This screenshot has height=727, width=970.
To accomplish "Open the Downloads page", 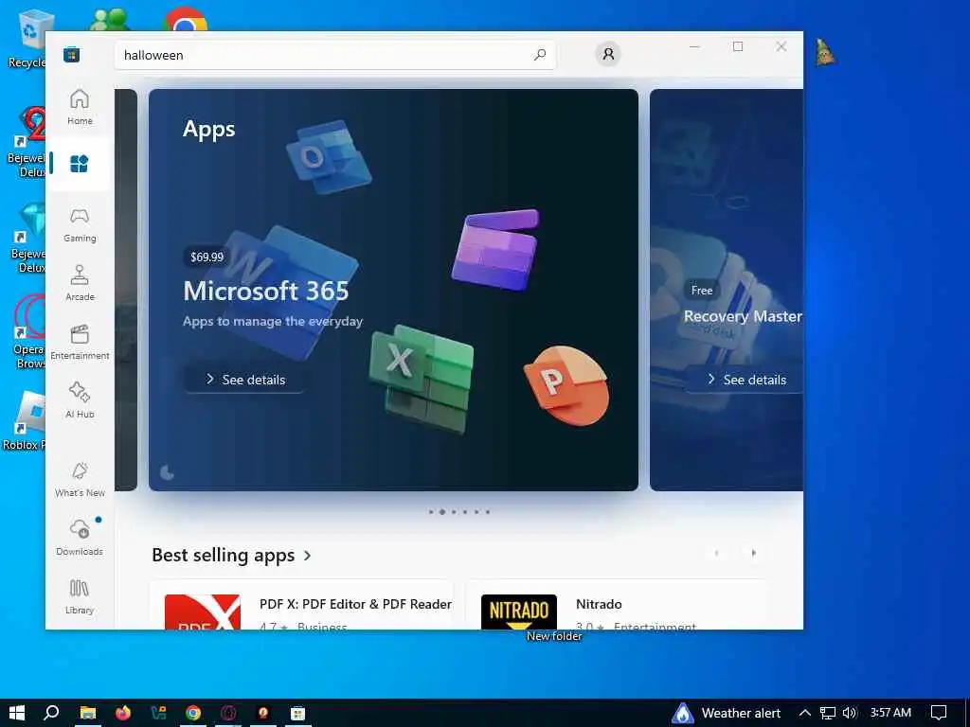I will [80, 538].
